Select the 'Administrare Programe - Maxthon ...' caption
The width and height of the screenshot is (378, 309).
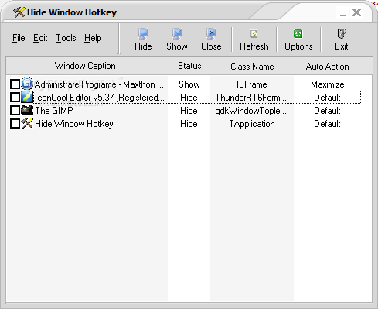99,84
